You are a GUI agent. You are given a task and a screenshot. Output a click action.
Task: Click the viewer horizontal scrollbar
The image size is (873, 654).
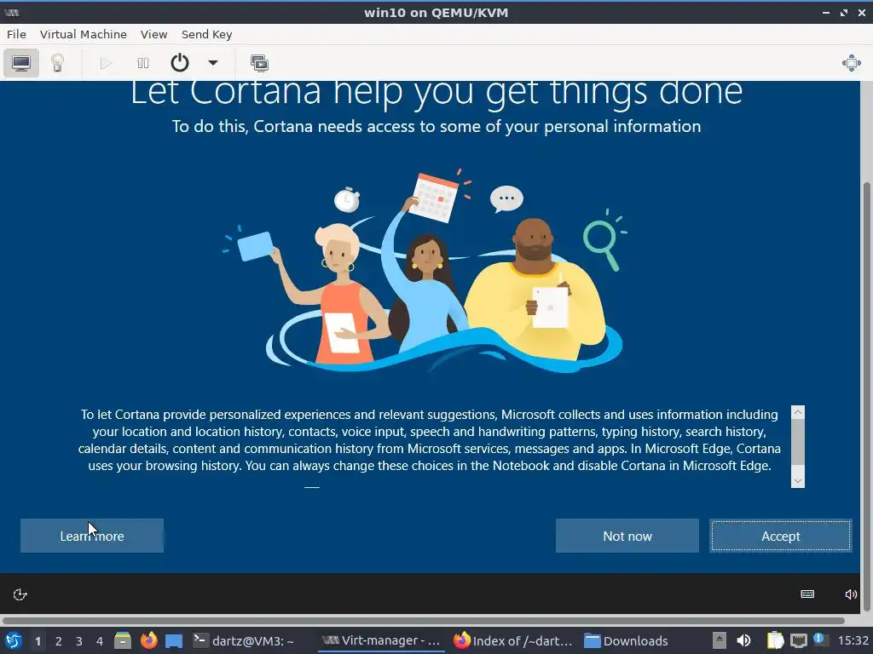coord(423,620)
